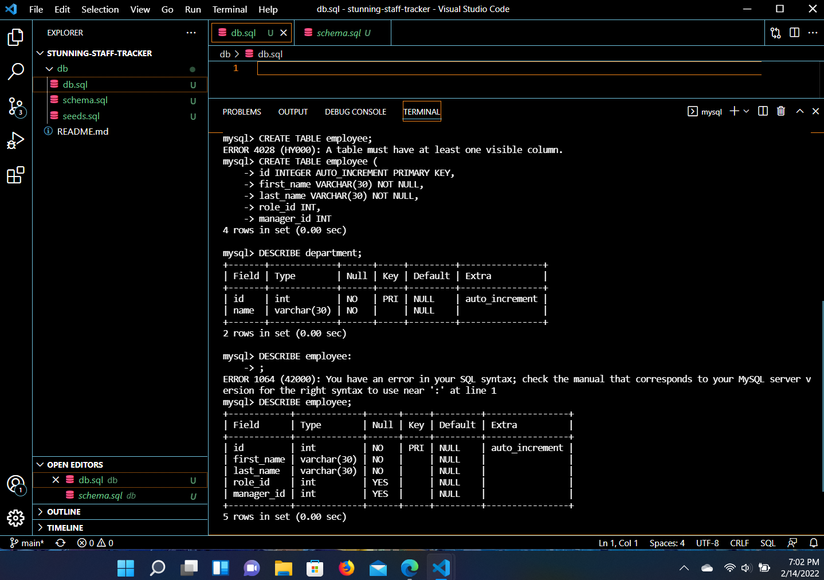Open the Source Control view
This screenshot has width=824, height=580.
(x=15, y=107)
